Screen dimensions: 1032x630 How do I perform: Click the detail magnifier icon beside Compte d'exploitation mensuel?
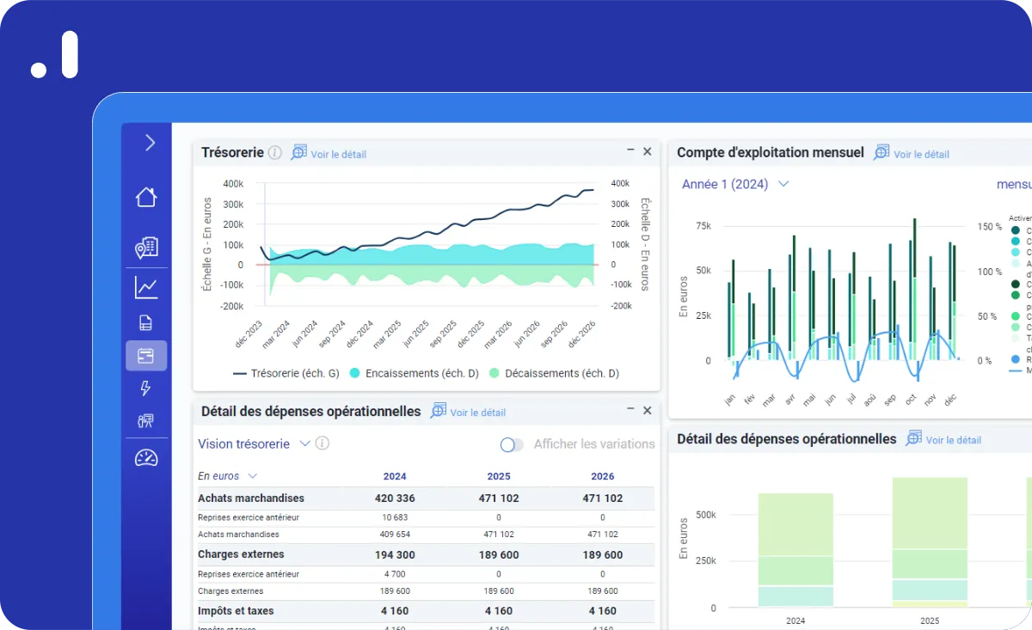tap(881, 152)
